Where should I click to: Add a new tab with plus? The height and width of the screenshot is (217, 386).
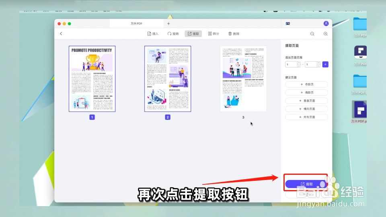click(x=168, y=23)
